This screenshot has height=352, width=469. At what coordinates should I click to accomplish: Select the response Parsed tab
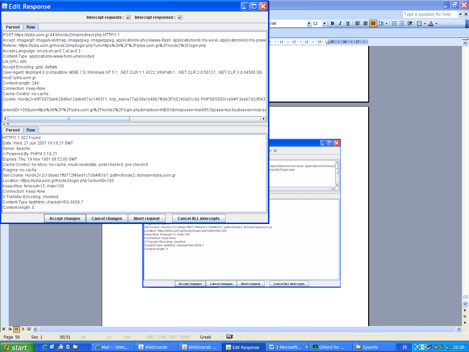coord(13,130)
